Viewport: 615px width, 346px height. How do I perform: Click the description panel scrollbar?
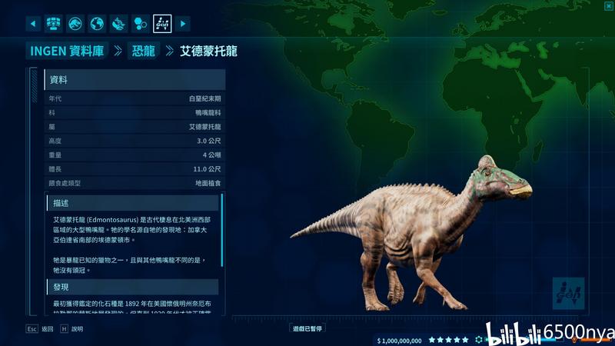[222, 230]
